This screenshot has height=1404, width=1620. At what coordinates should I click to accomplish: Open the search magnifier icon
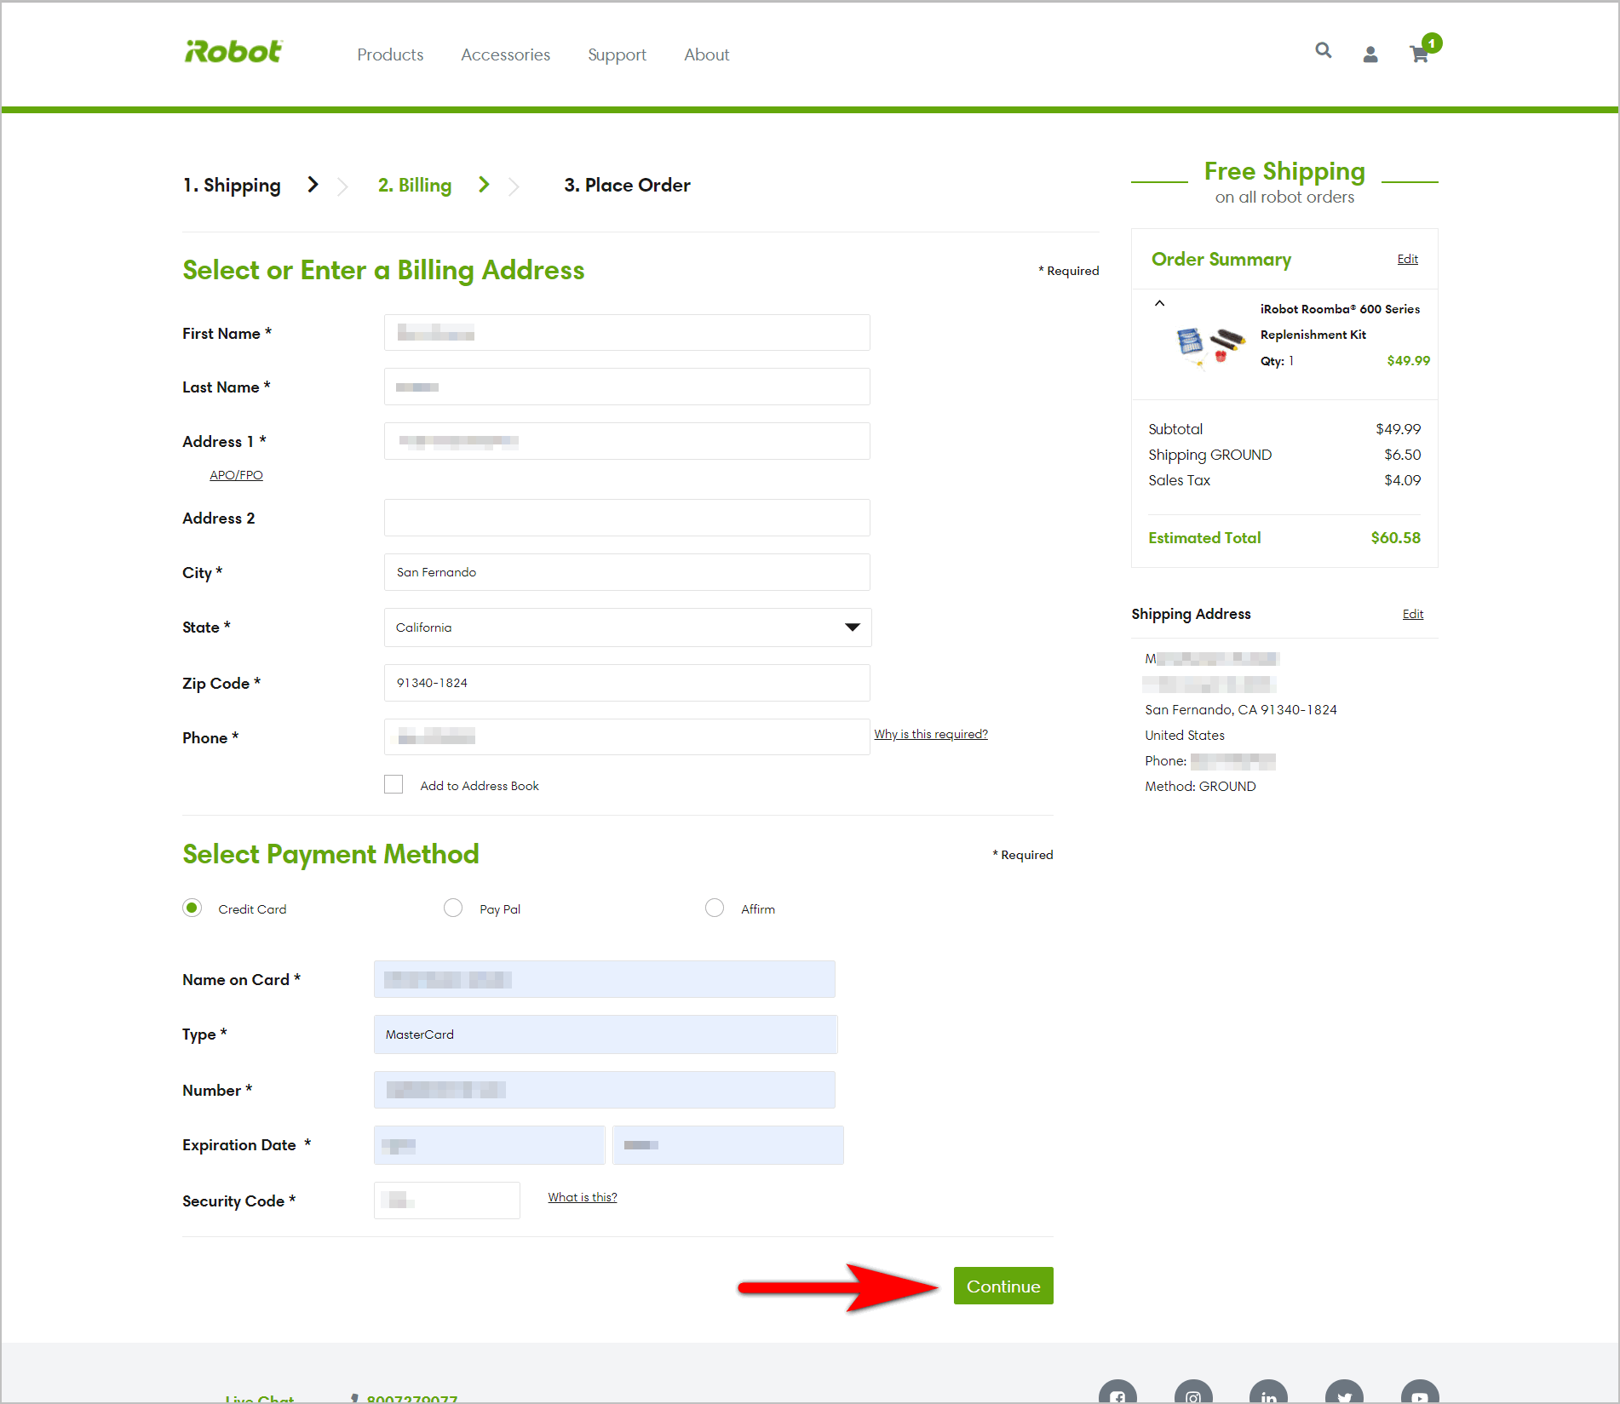coord(1323,51)
